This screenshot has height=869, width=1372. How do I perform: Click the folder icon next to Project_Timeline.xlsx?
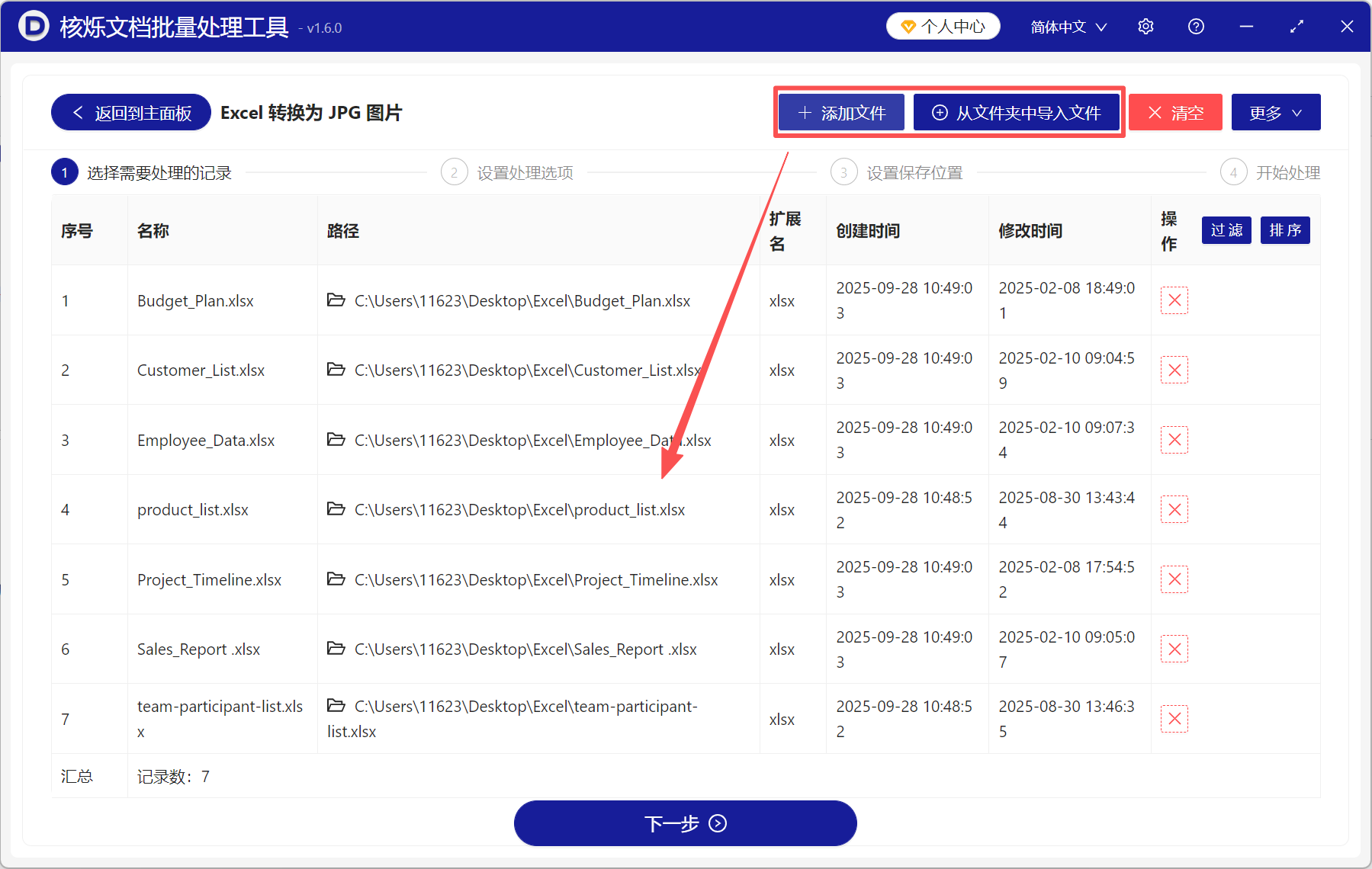(x=336, y=579)
